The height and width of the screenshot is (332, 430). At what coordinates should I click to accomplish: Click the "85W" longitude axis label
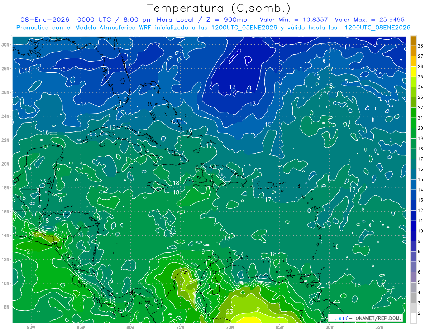pyautogui.click(x=81, y=327)
